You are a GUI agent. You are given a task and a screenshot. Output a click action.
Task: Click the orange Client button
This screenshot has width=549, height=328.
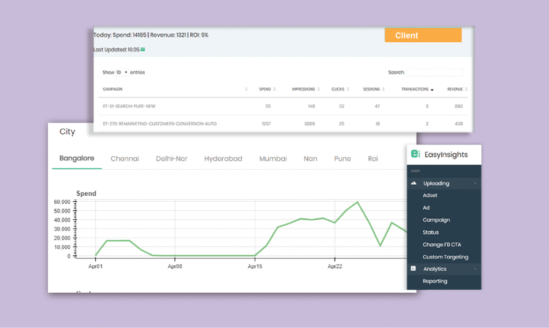click(x=423, y=35)
